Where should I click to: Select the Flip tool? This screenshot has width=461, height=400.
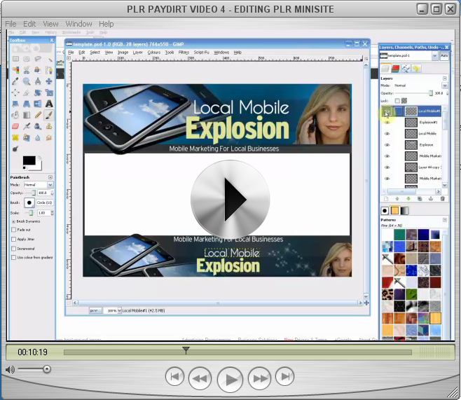38,104
